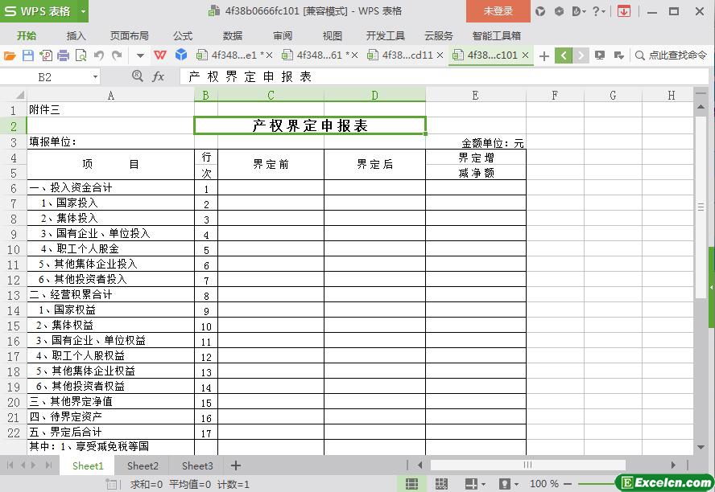The image size is (715, 492).
Task: Select cell 五、界定后合计
Action: click(x=111, y=432)
